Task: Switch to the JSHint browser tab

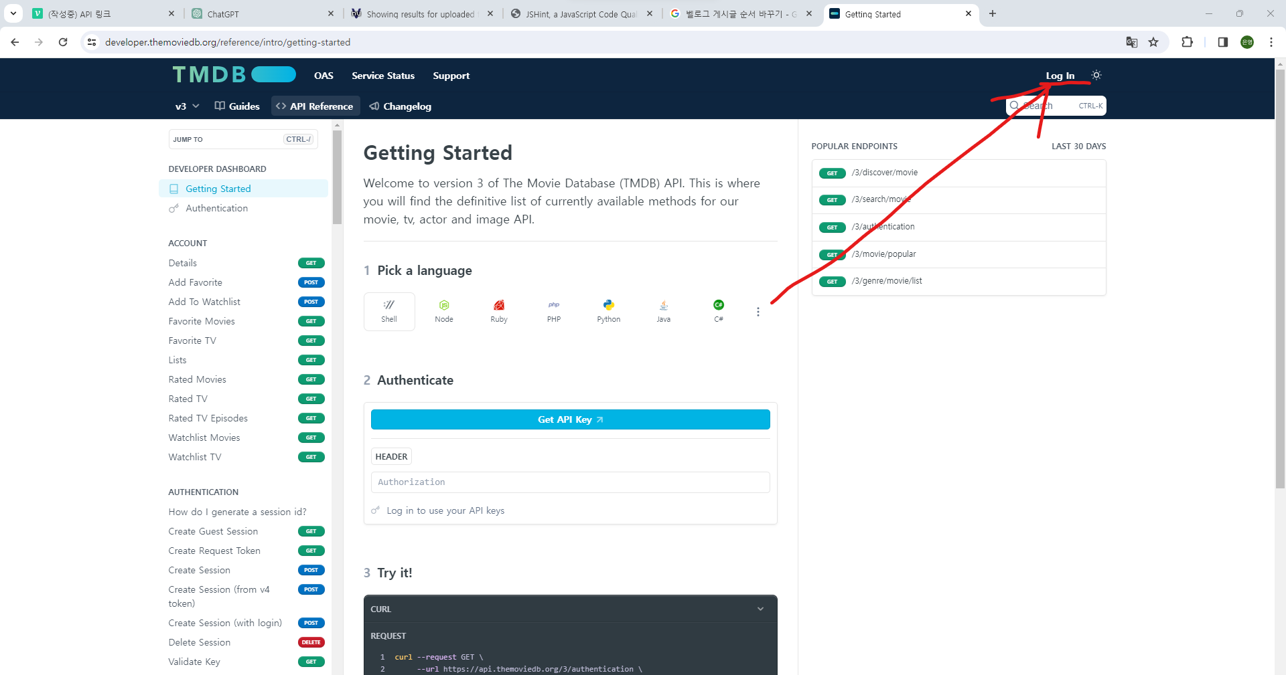Action: [581, 13]
